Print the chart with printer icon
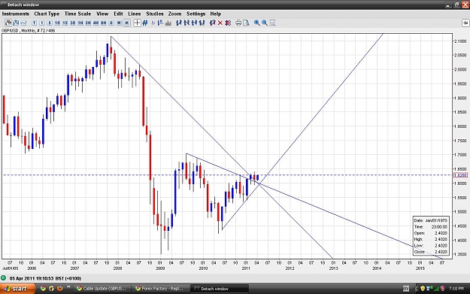 tap(238, 23)
